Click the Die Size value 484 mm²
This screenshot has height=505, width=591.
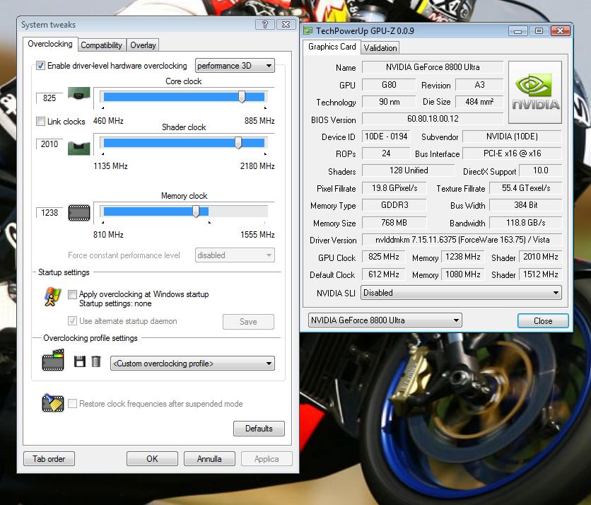tap(479, 101)
